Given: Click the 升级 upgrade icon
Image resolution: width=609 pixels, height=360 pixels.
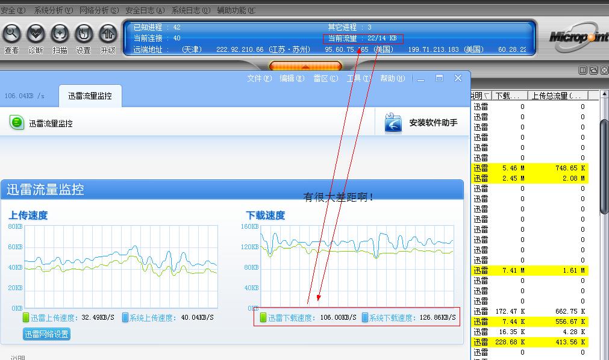Looking at the screenshot, I should point(108,34).
